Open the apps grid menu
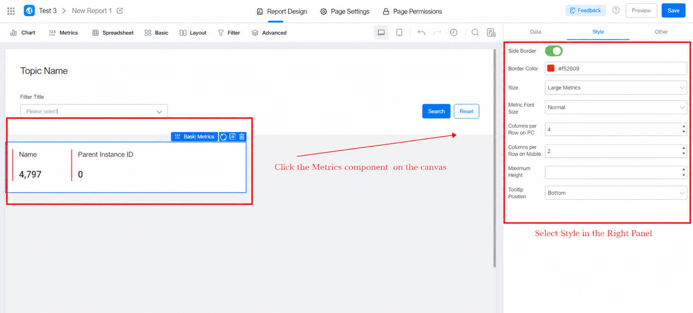The image size is (693, 313). [x=11, y=11]
